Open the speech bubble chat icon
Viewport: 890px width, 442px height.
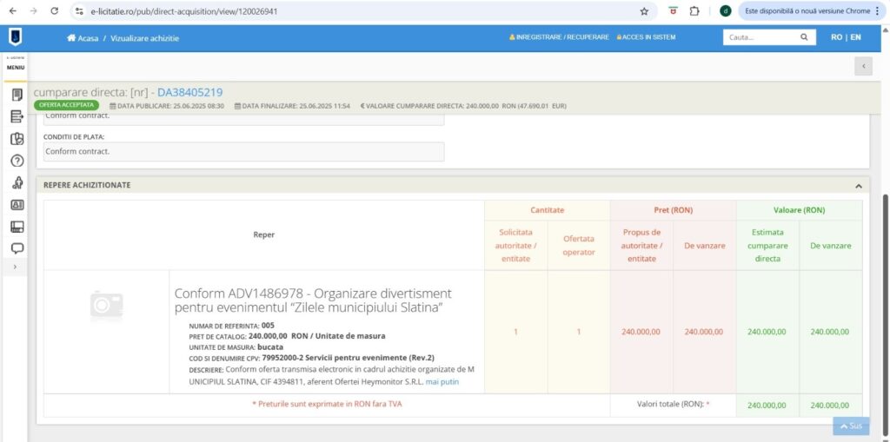[x=17, y=247]
